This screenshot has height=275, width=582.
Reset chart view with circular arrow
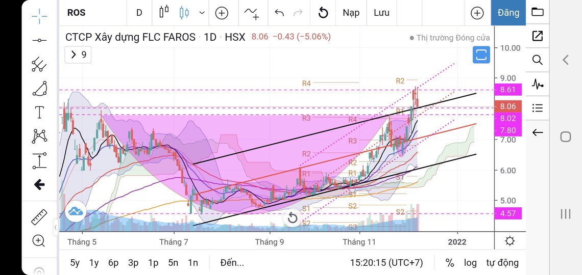tap(293, 217)
